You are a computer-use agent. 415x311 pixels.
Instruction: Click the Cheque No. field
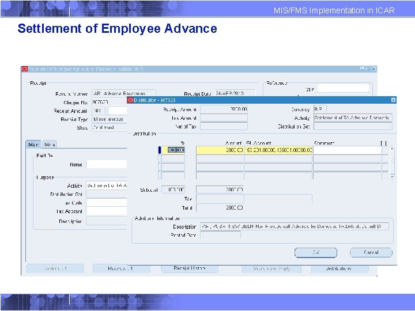110,102
